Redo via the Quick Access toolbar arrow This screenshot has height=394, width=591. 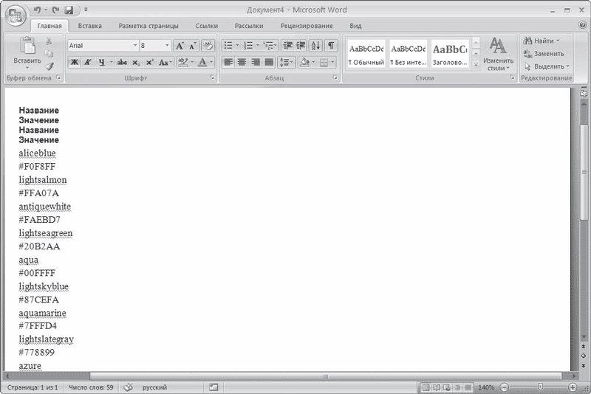[56, 10]
